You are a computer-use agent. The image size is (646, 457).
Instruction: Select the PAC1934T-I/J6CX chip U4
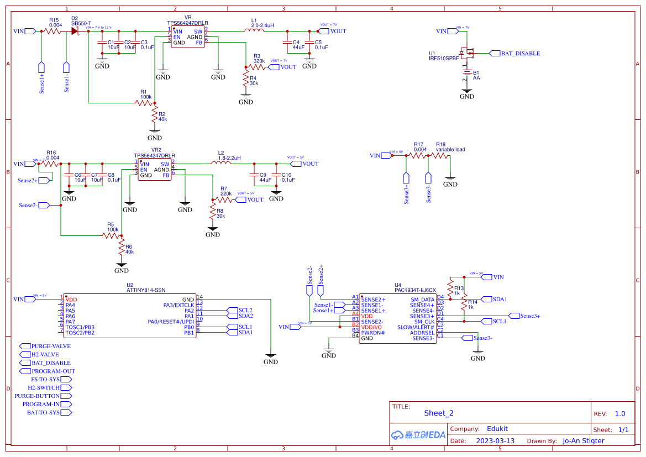point(397,318)
